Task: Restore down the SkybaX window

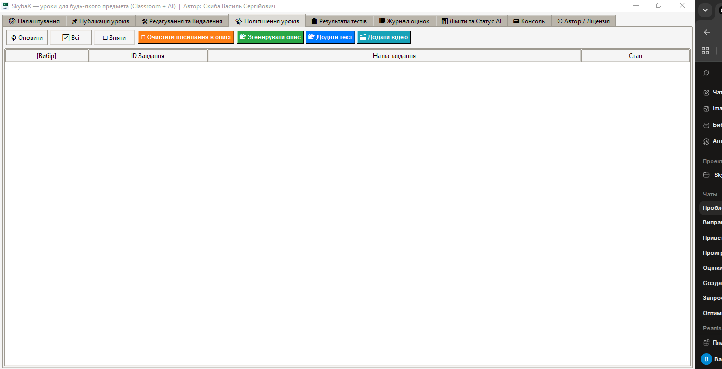Action: pos(659,6)
